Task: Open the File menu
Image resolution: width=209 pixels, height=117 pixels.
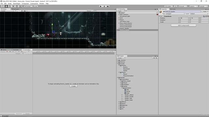Action: pos(2,4)
